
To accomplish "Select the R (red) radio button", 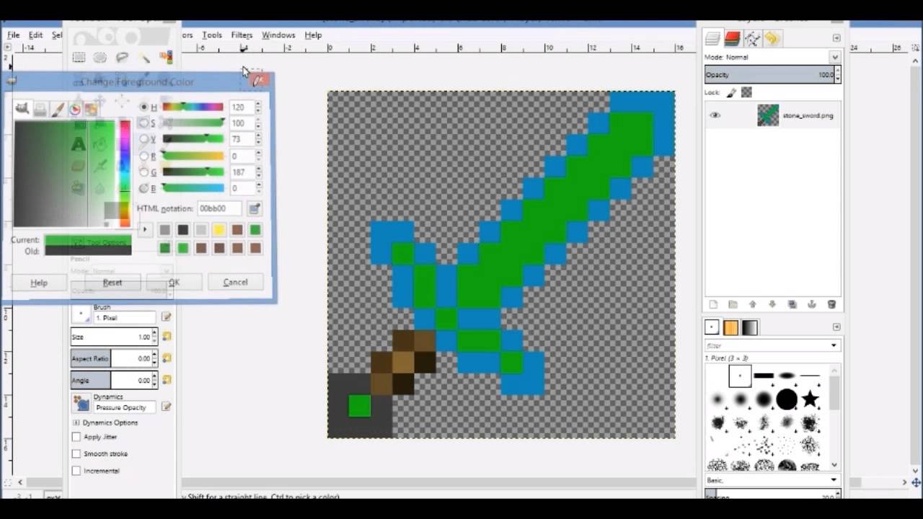I will click(x=143, y=156).
